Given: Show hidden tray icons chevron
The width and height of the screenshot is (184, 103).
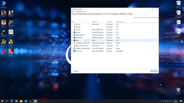Looking at the screenshot, I should point(159,101).
